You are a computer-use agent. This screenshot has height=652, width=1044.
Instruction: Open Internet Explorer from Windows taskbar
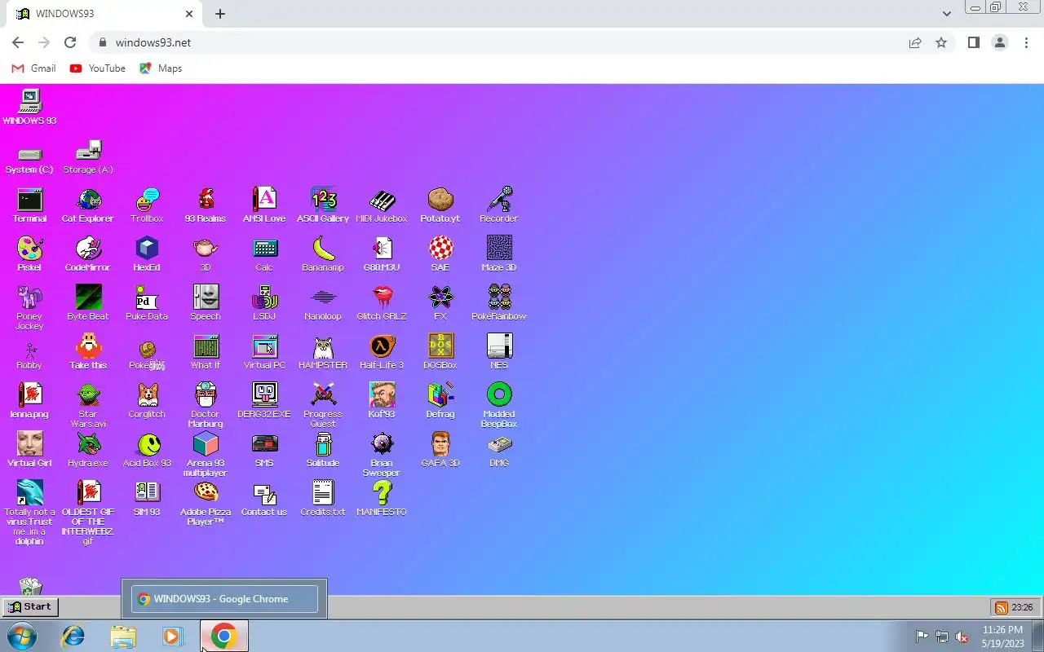(73, 636)
